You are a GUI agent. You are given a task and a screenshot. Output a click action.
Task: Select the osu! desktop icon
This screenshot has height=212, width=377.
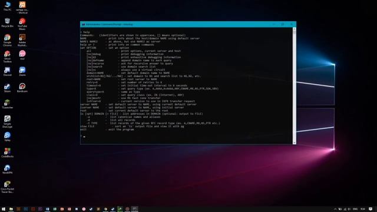click(22, 55)
